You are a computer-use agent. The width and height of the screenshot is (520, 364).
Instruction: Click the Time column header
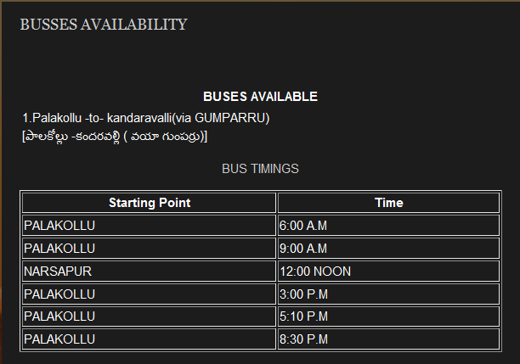click(388, 203)
